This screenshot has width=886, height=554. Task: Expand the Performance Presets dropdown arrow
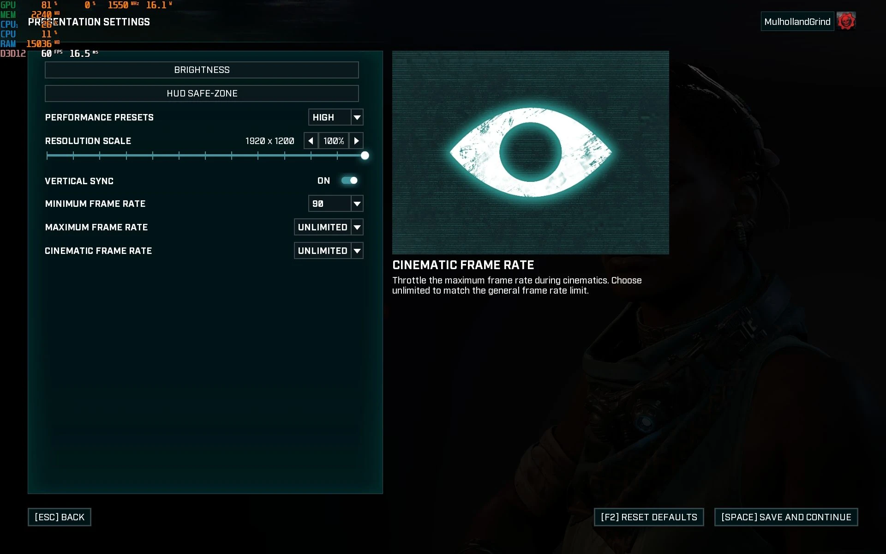coord(357,117)
